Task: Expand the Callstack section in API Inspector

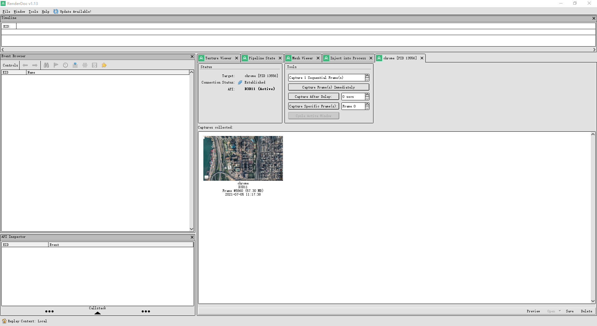Action: click(x=97, y=313)
